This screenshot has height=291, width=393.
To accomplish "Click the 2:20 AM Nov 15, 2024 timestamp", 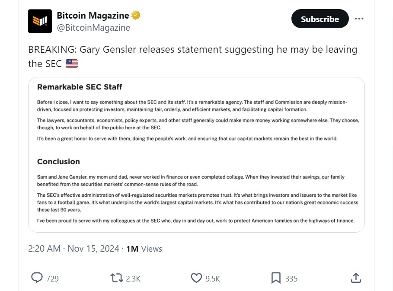I will click(73, 249).
